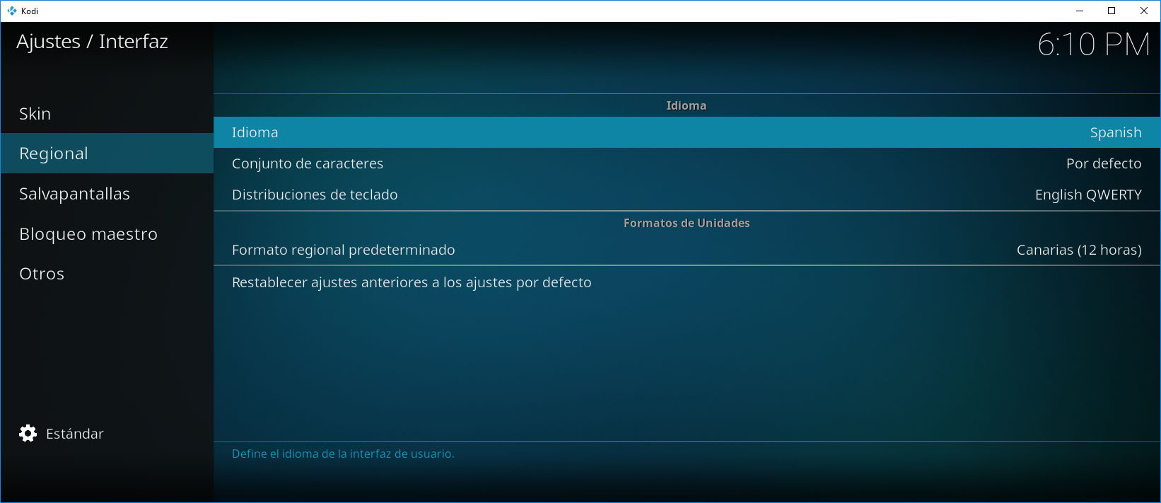Click the Idioma section header

point(687,105)
